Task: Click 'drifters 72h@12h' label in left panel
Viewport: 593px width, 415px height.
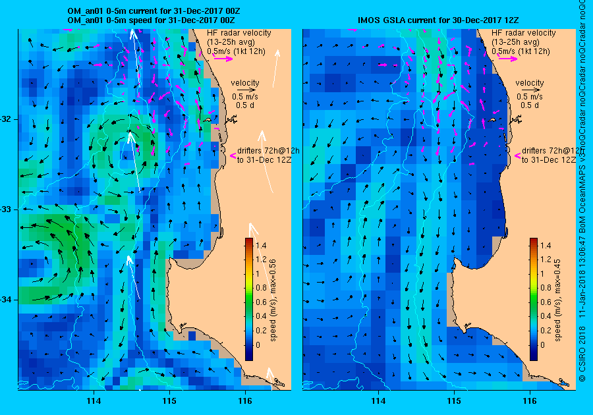Action: click(269, 150)
